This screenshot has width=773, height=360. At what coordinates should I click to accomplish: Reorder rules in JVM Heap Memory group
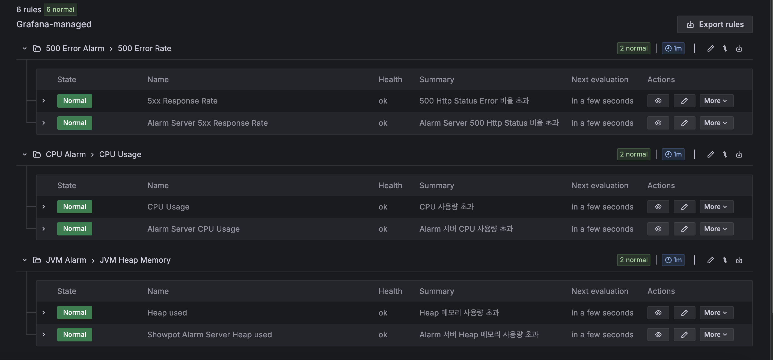(x=725, y=260)
